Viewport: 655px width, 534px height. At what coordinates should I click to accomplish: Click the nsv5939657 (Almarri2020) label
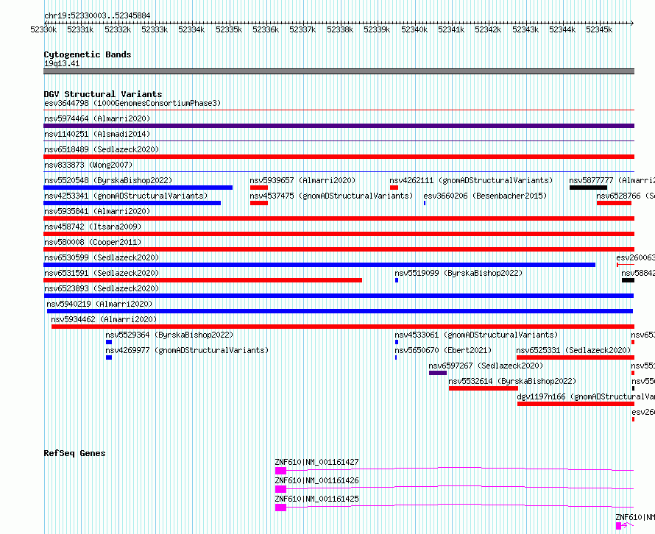click(x=302, y=180)
